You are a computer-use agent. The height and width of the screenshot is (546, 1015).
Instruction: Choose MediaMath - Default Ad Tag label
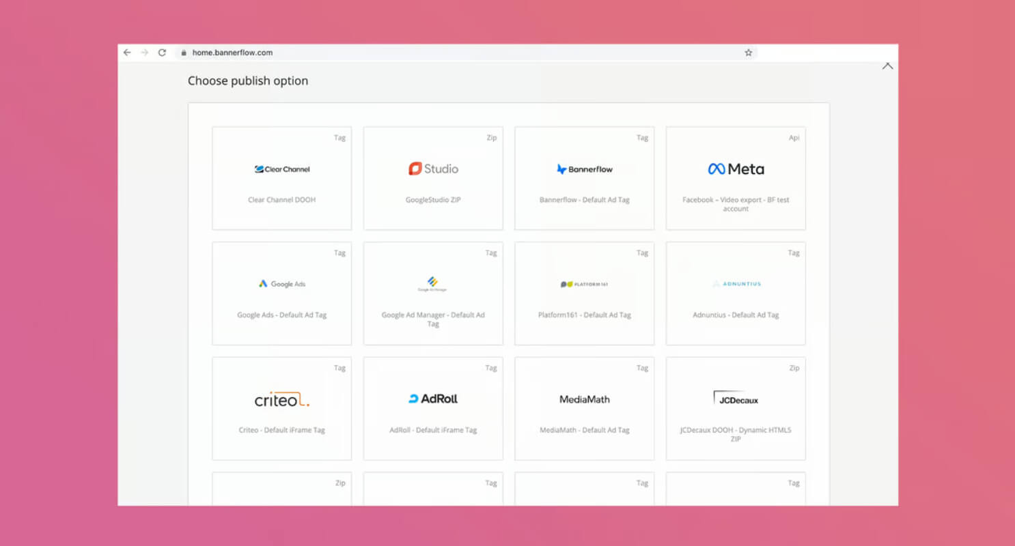(x=584, y=430)
